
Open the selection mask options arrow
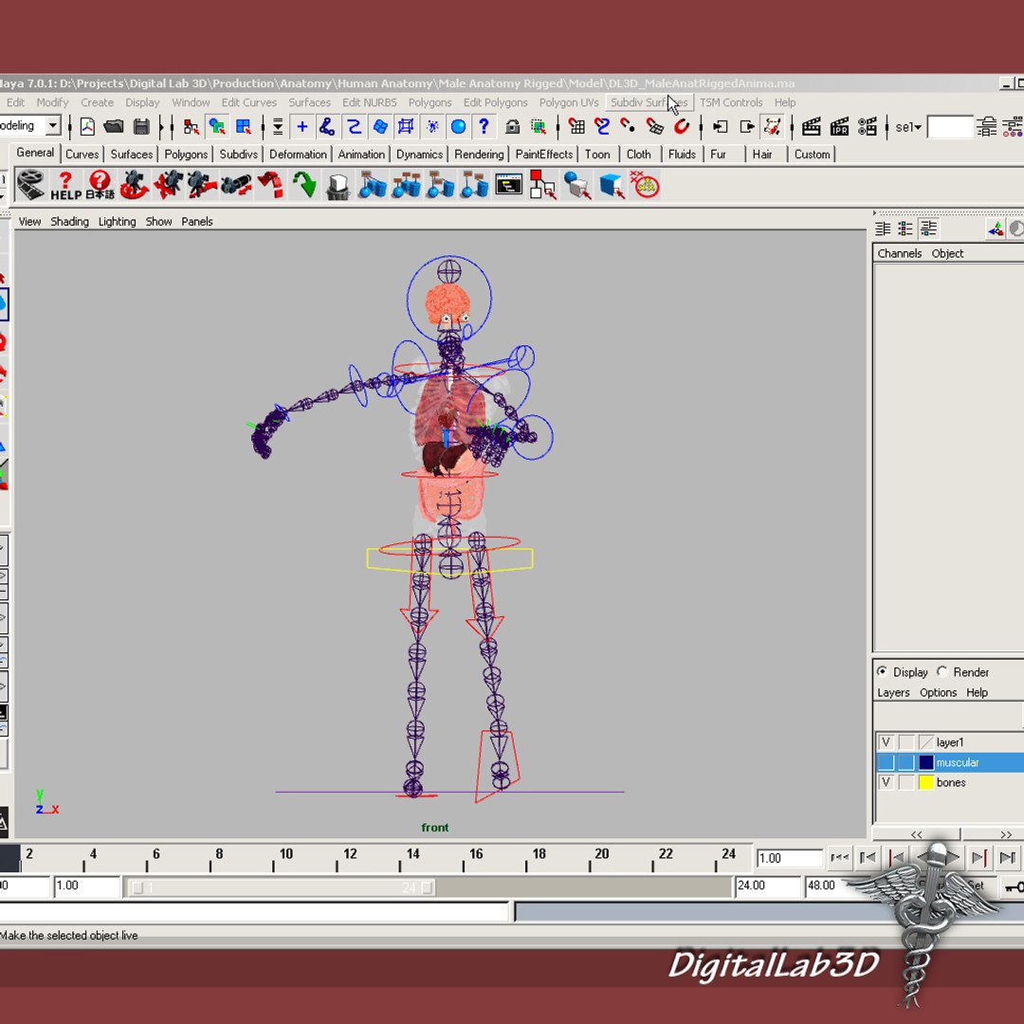coord(278,127)
